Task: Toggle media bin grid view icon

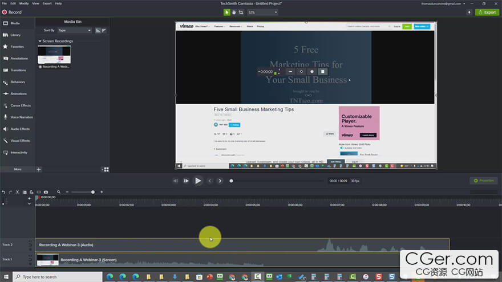Action: [x=106, y=169]
